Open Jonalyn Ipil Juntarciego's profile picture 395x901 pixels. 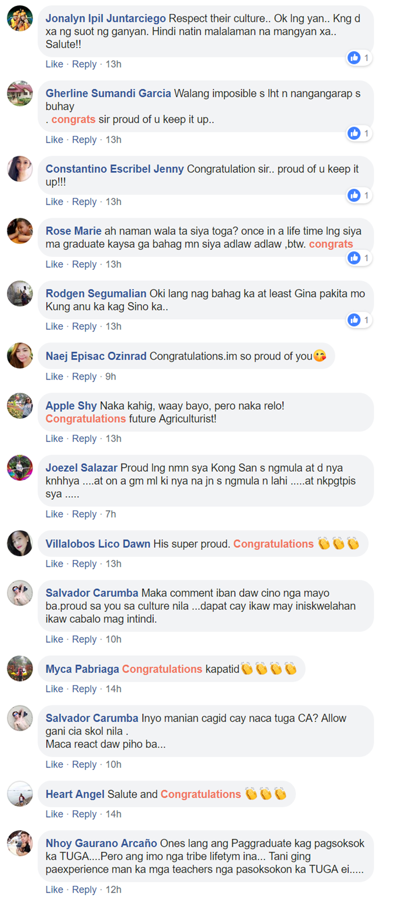click(x=20, y=18)
